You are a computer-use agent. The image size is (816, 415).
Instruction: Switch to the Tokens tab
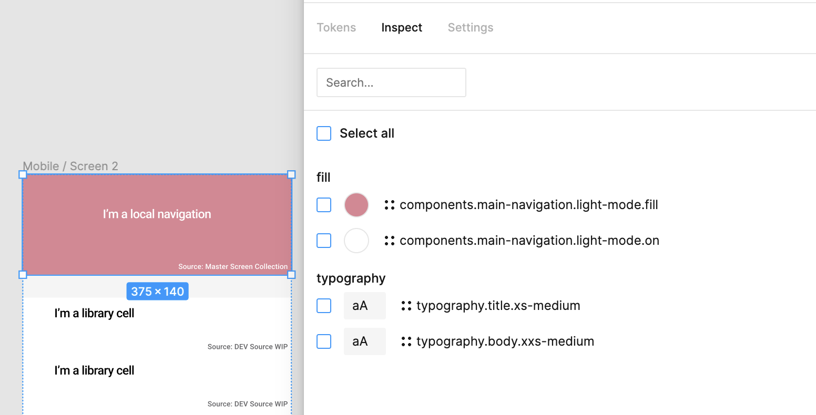[336, 27]
